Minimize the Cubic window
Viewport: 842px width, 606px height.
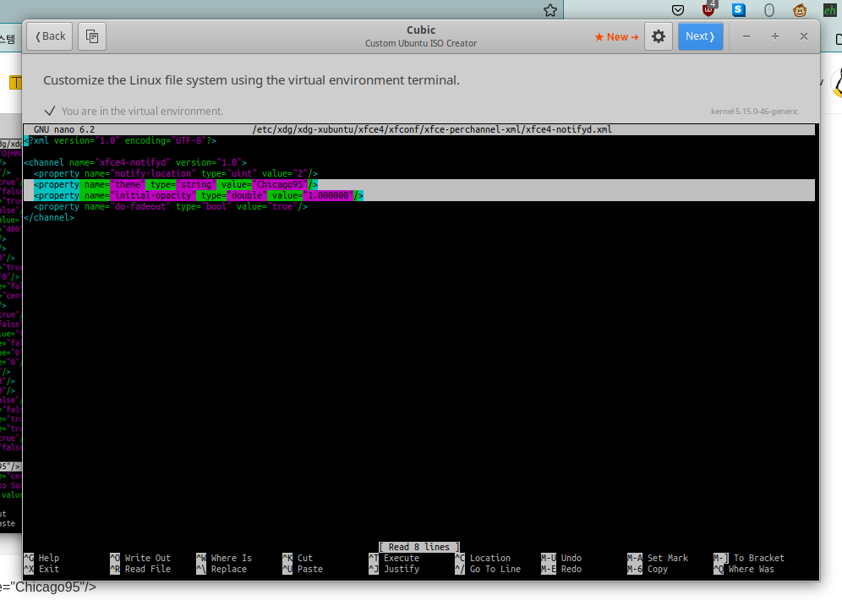[746, 36]
